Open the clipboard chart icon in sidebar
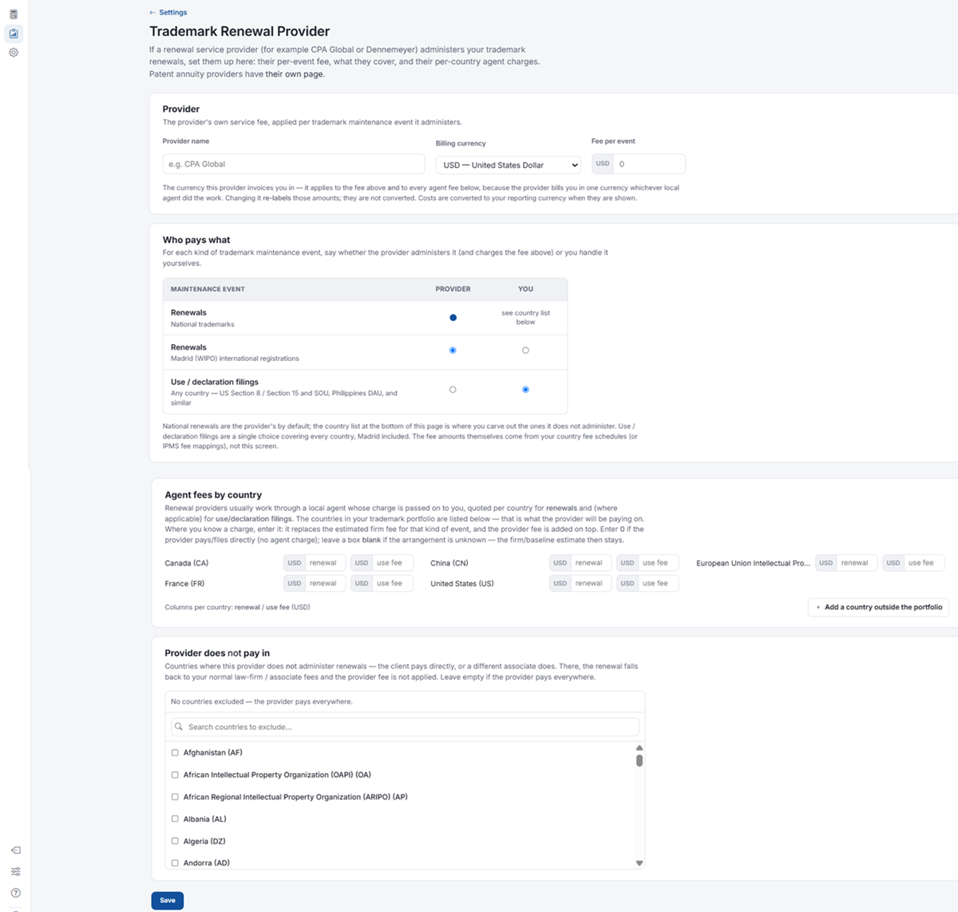 (x=14, y=34)
